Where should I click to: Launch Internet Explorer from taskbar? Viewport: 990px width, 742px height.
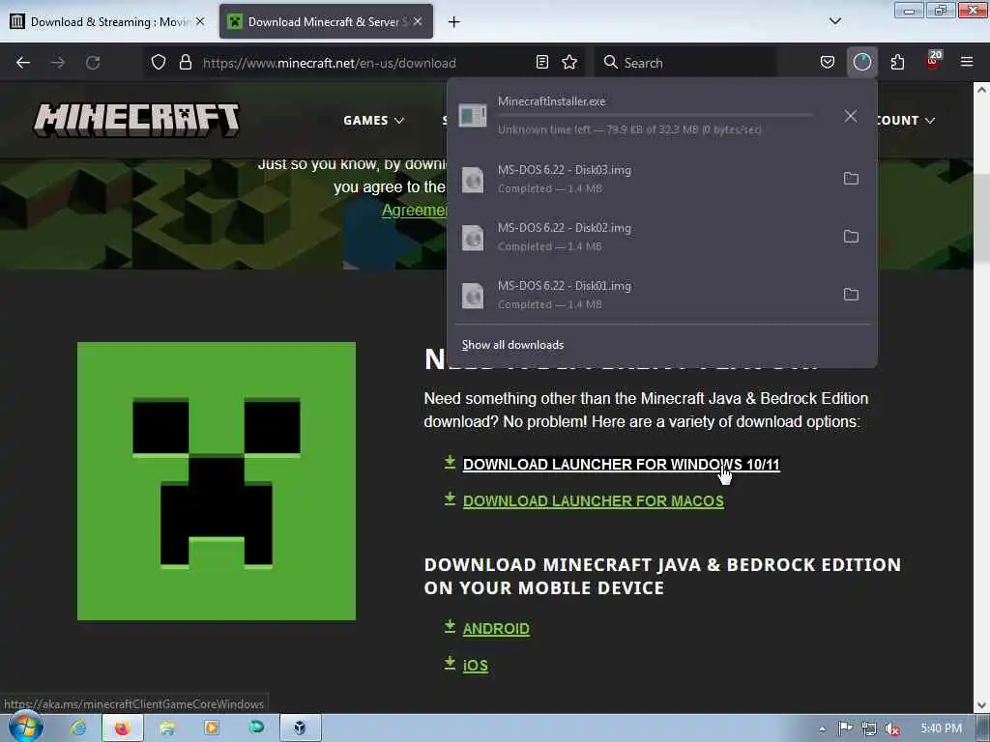(78, 728)
